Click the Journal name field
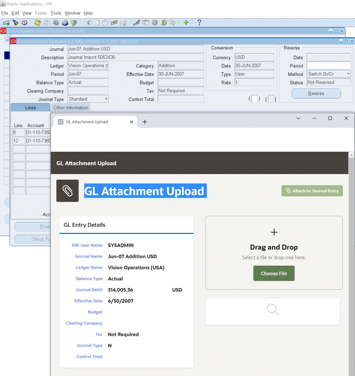 pos(136,49)
